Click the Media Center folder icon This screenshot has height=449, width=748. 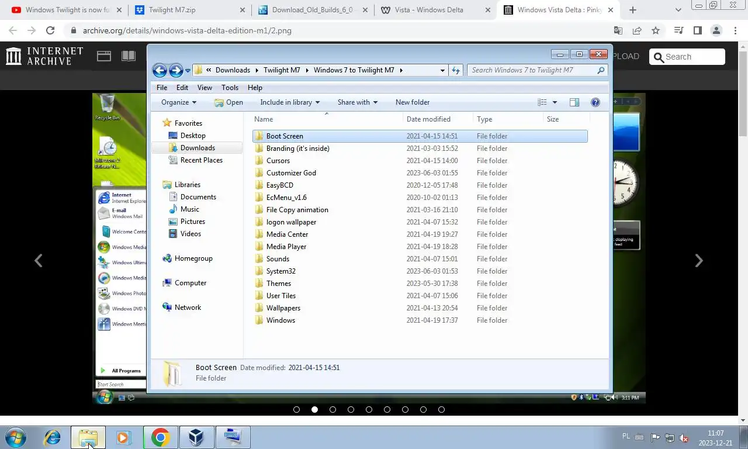pyautogui.click(x=259, y=234)
